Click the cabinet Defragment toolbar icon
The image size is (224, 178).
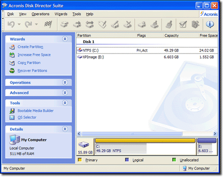(x=195, y=24)
